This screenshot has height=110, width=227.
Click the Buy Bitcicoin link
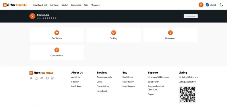(x=128, y=82)
